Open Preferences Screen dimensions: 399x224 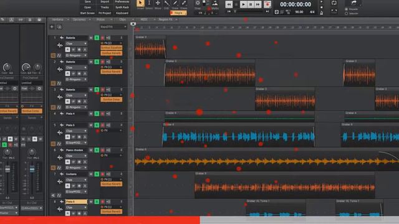(122, 1)
